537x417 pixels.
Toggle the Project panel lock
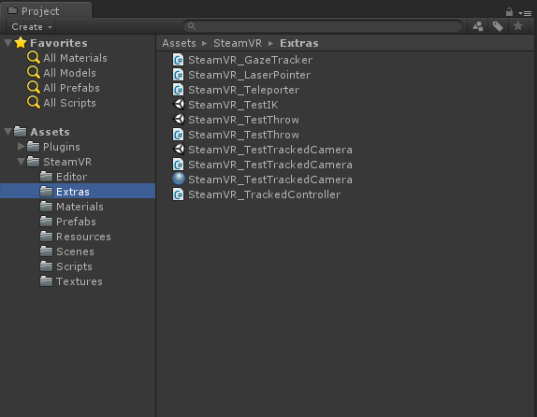(x=509, y=12)
